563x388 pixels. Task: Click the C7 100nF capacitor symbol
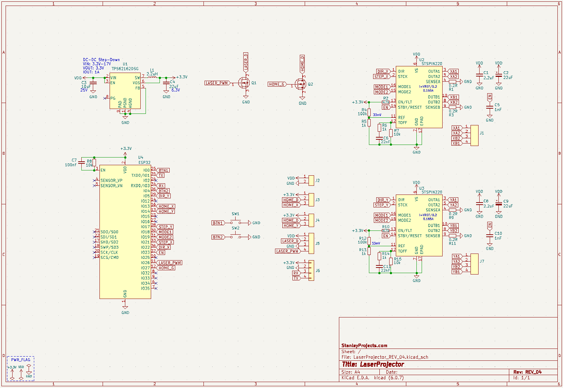(82, 162)
